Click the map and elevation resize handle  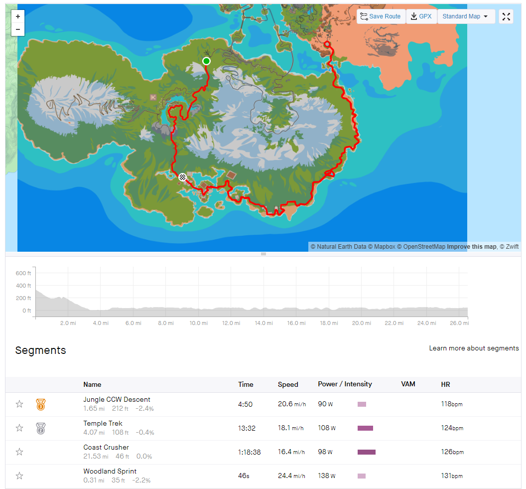[x=263, y=254]
